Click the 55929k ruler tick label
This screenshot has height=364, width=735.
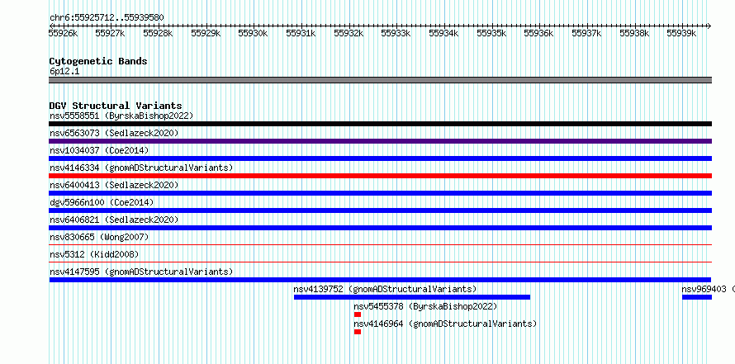(206, 33)
